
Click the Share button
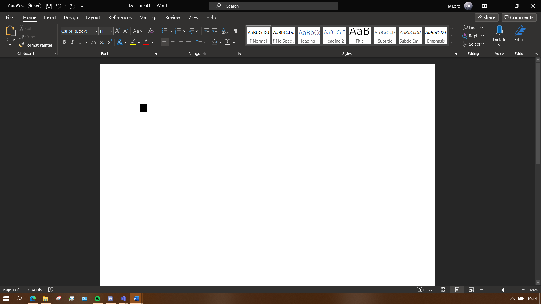(x=487, y=17)
